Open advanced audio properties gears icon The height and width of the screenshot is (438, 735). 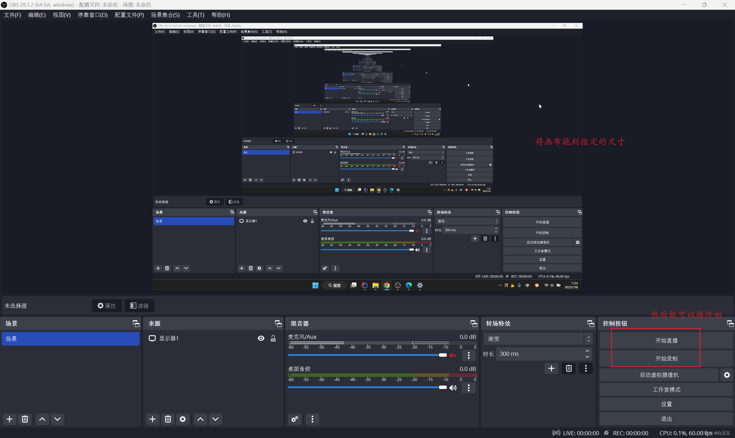pos(295,419)
